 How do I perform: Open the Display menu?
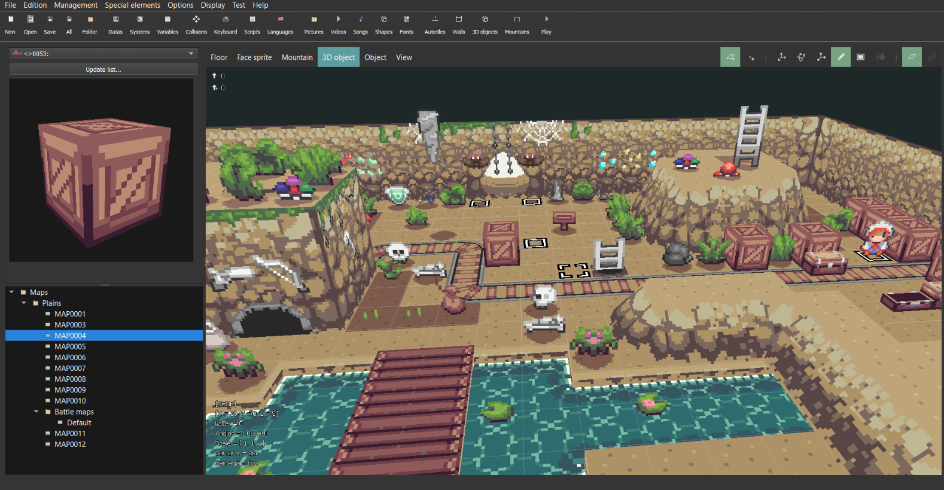[213, 5]
